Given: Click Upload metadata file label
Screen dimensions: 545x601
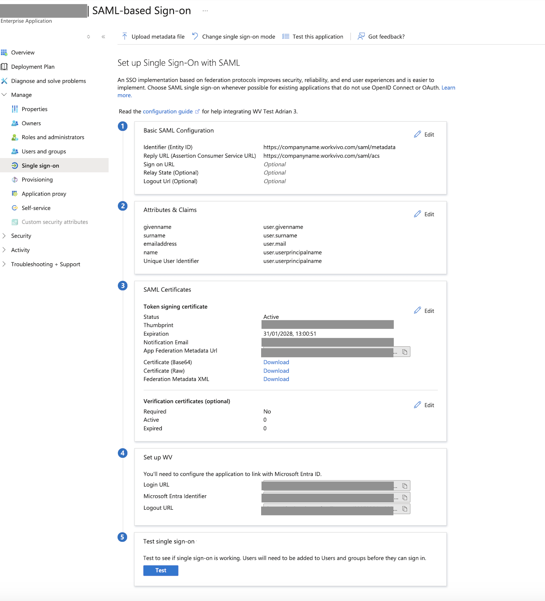Looking at the screenshot, I should tap(158, 37).
